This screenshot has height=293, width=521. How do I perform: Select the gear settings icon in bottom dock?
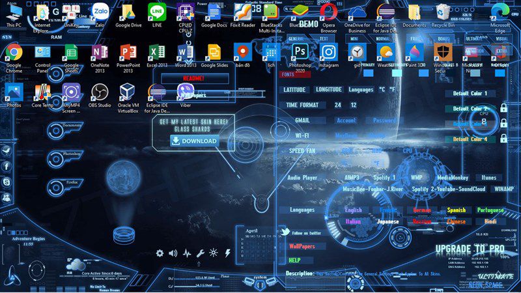[160, 253]
